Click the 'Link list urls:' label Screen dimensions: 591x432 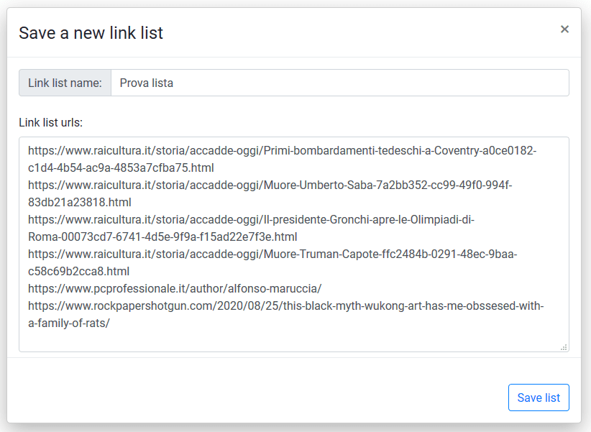point(51,122)
